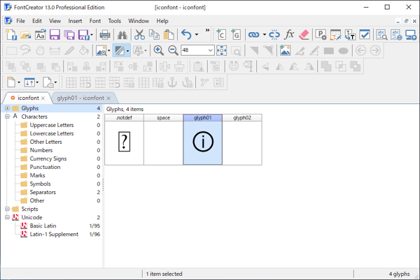Import image with the plus-picture icon
This screenshot has width=420, height=280.
(286, 50)
